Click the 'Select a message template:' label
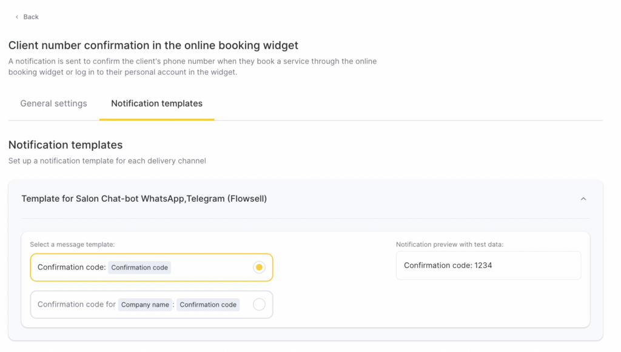 pyautogui.click(x=72, y=244)
